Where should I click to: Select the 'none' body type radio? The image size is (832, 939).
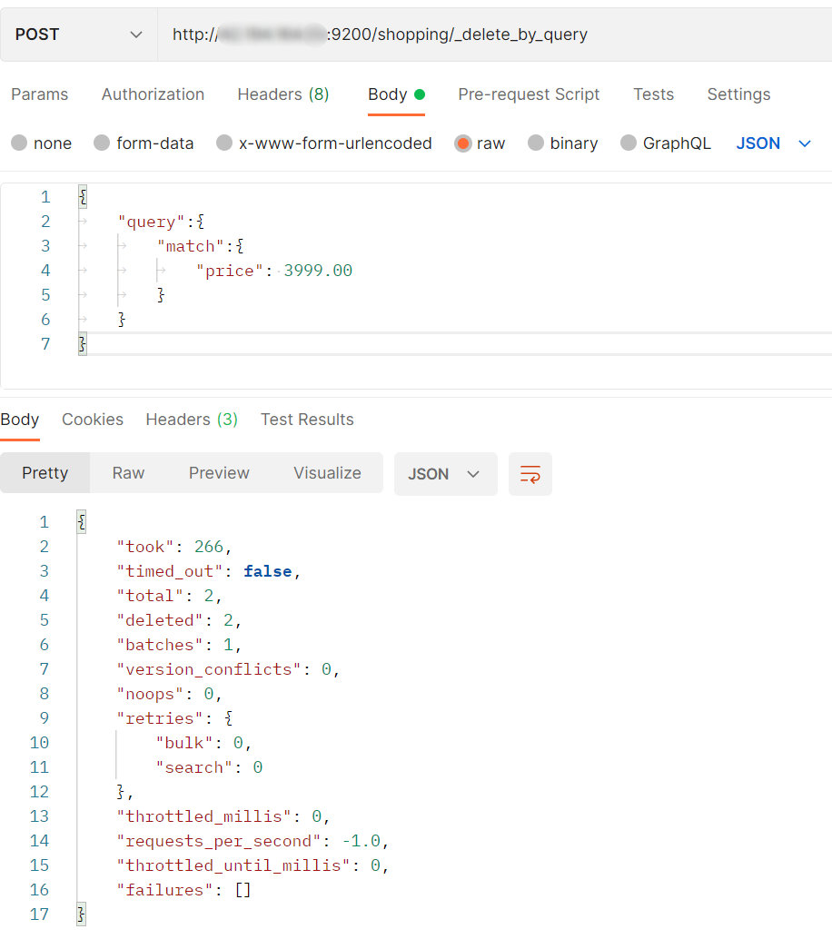[19, 143]
